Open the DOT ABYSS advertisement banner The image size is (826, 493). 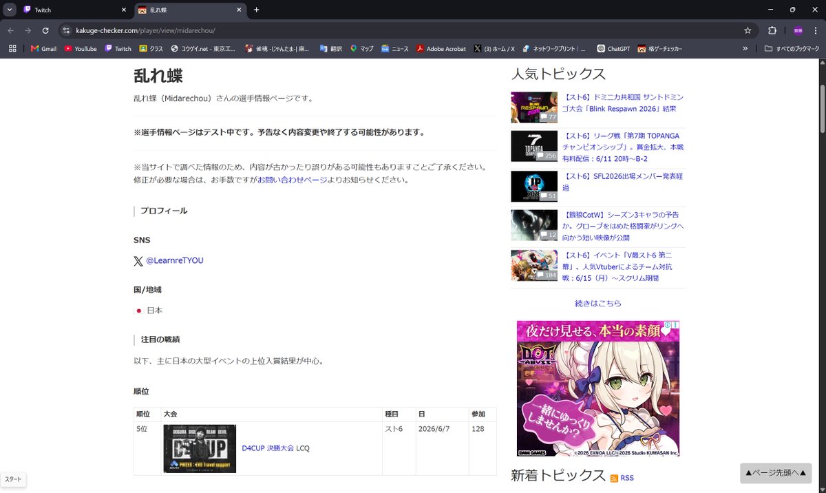[597, 388]
